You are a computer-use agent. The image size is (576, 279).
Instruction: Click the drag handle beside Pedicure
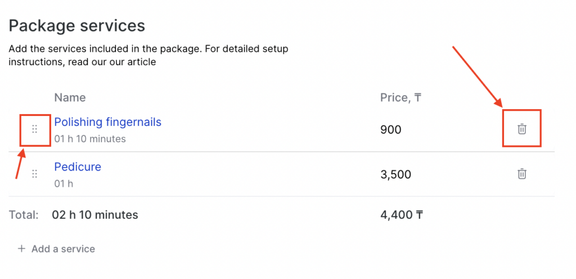click(34, 174)
